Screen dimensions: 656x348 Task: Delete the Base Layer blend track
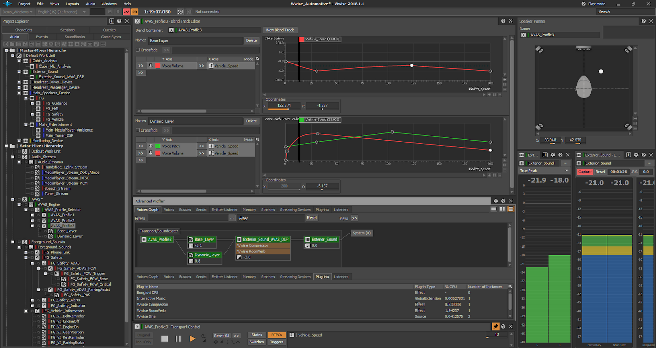pyautogui.click(x=251, y=40)
